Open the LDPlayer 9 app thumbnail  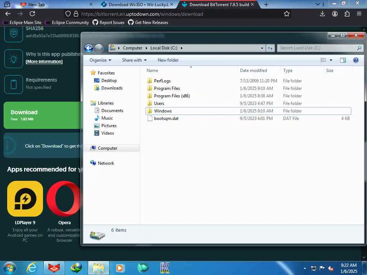pos(25,198)
